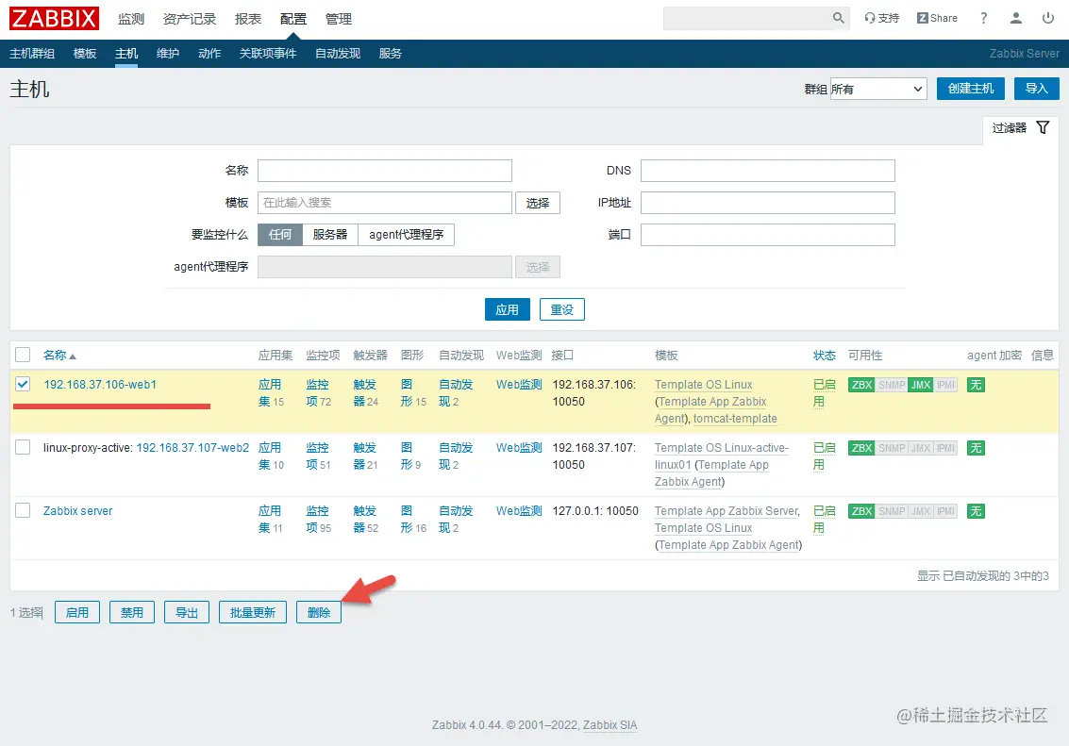Screen dimensions: 1069x746
Task: Go to 主机群组 submenu
Action: pyautogui.click(x=32, y=53)
